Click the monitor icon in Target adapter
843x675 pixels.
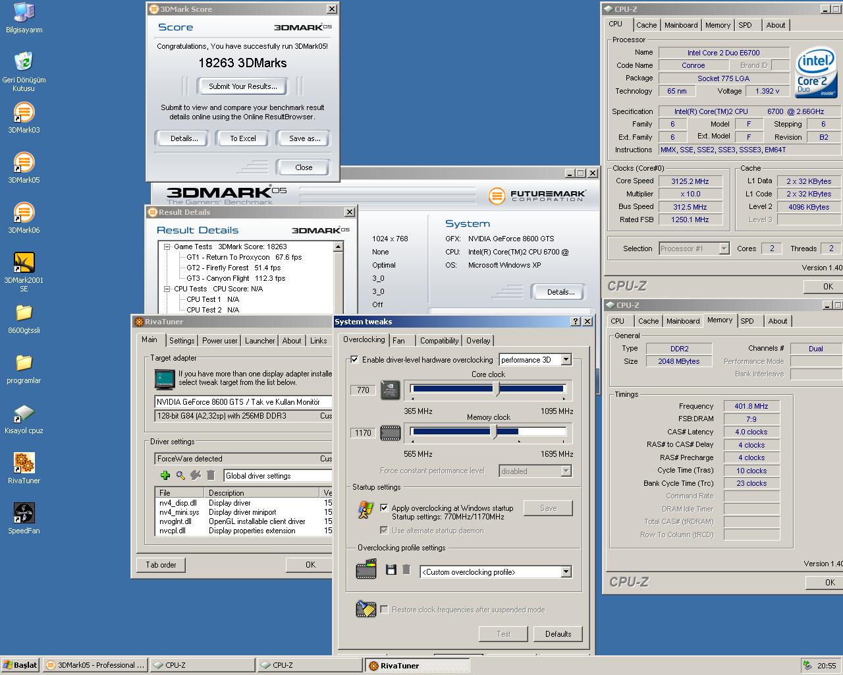point(165,379)
